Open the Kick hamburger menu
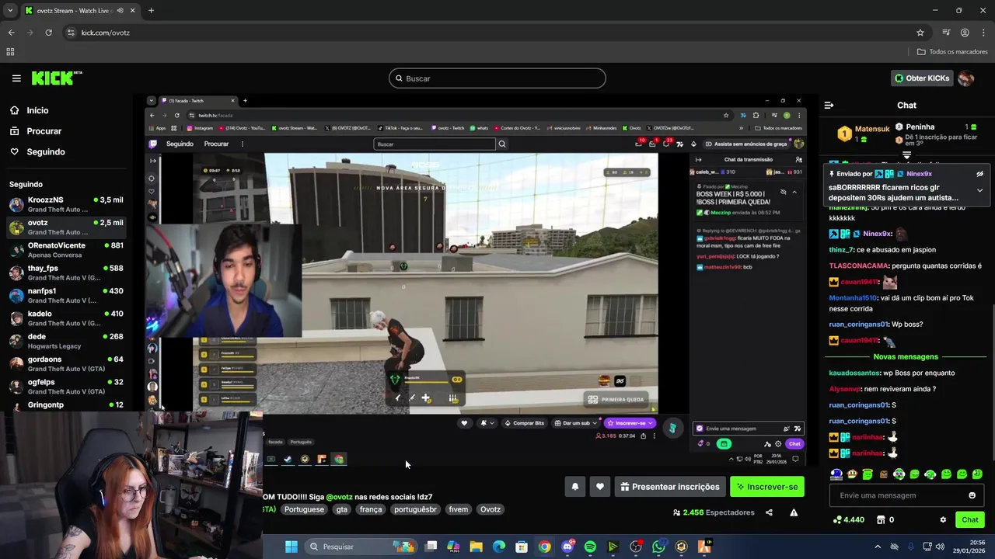This screenshot has height=559, width=995. point(16,78)
